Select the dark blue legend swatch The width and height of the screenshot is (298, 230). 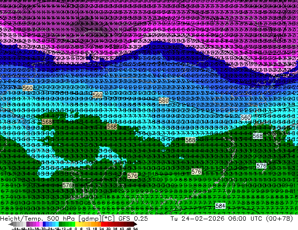pos(44,224)
